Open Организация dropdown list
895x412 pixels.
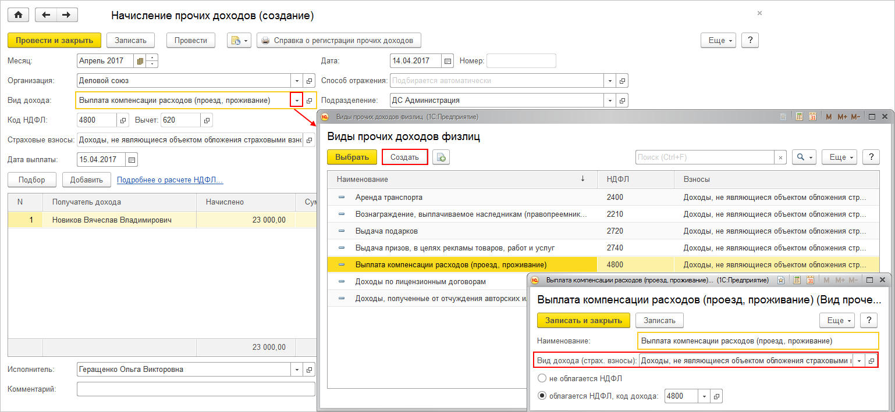click(297, 81)
